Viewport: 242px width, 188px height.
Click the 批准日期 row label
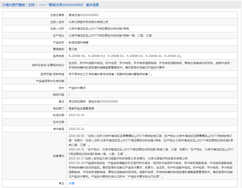coord(58,115)
